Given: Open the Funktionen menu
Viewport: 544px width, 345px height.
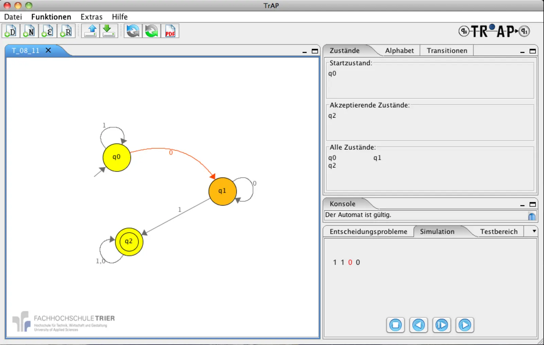Looking at the screenshot, I should tap(51, 17).
